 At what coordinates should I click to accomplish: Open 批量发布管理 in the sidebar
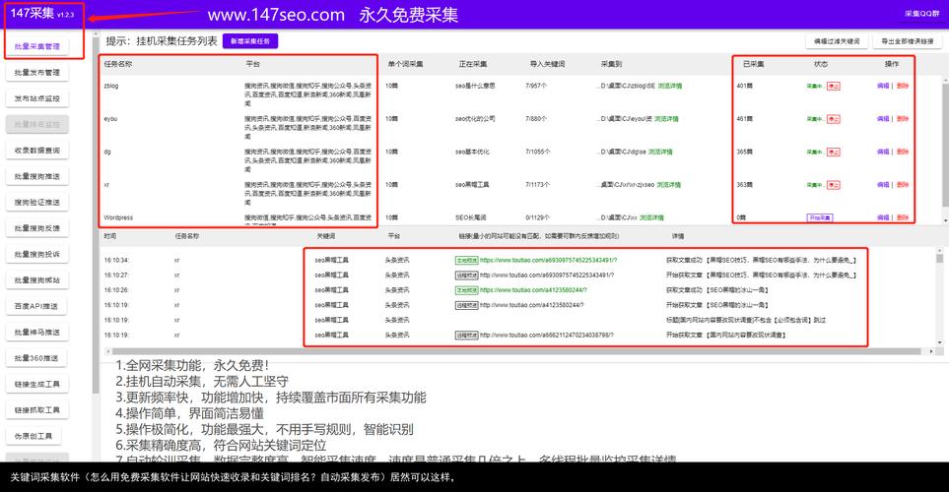coord(36,73)
